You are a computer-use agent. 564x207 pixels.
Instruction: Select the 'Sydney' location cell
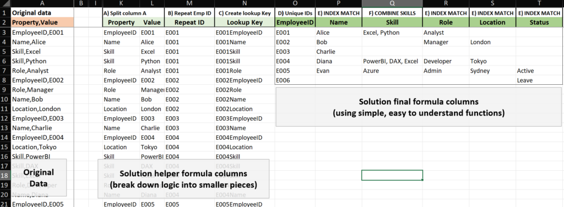(492, 71)
